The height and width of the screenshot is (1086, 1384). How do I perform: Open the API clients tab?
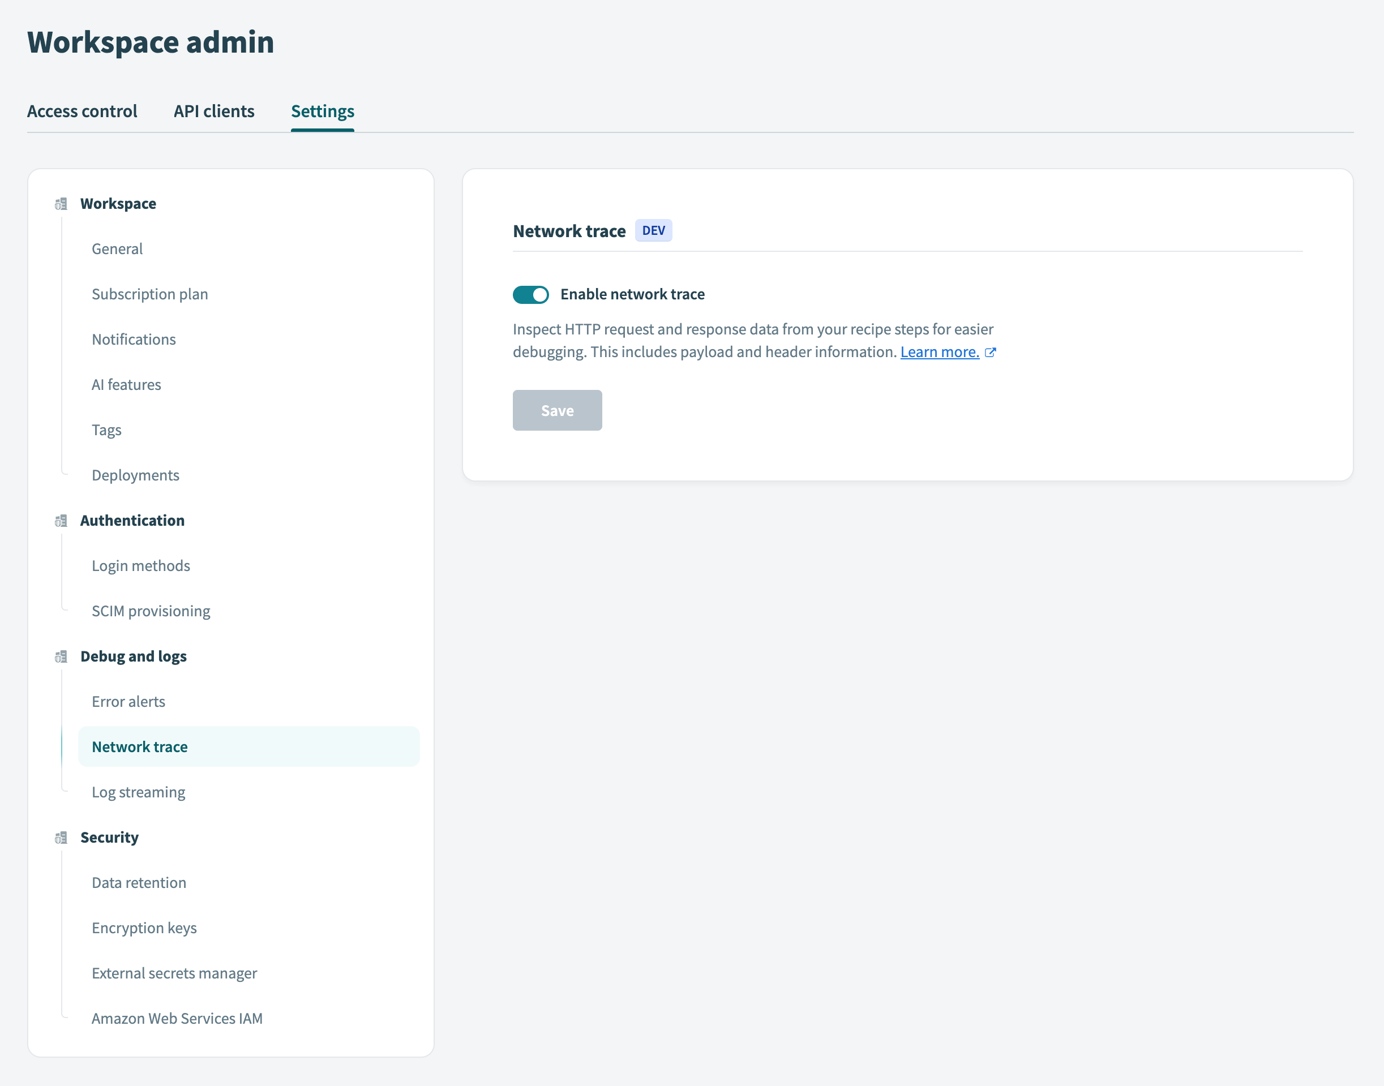214,111
